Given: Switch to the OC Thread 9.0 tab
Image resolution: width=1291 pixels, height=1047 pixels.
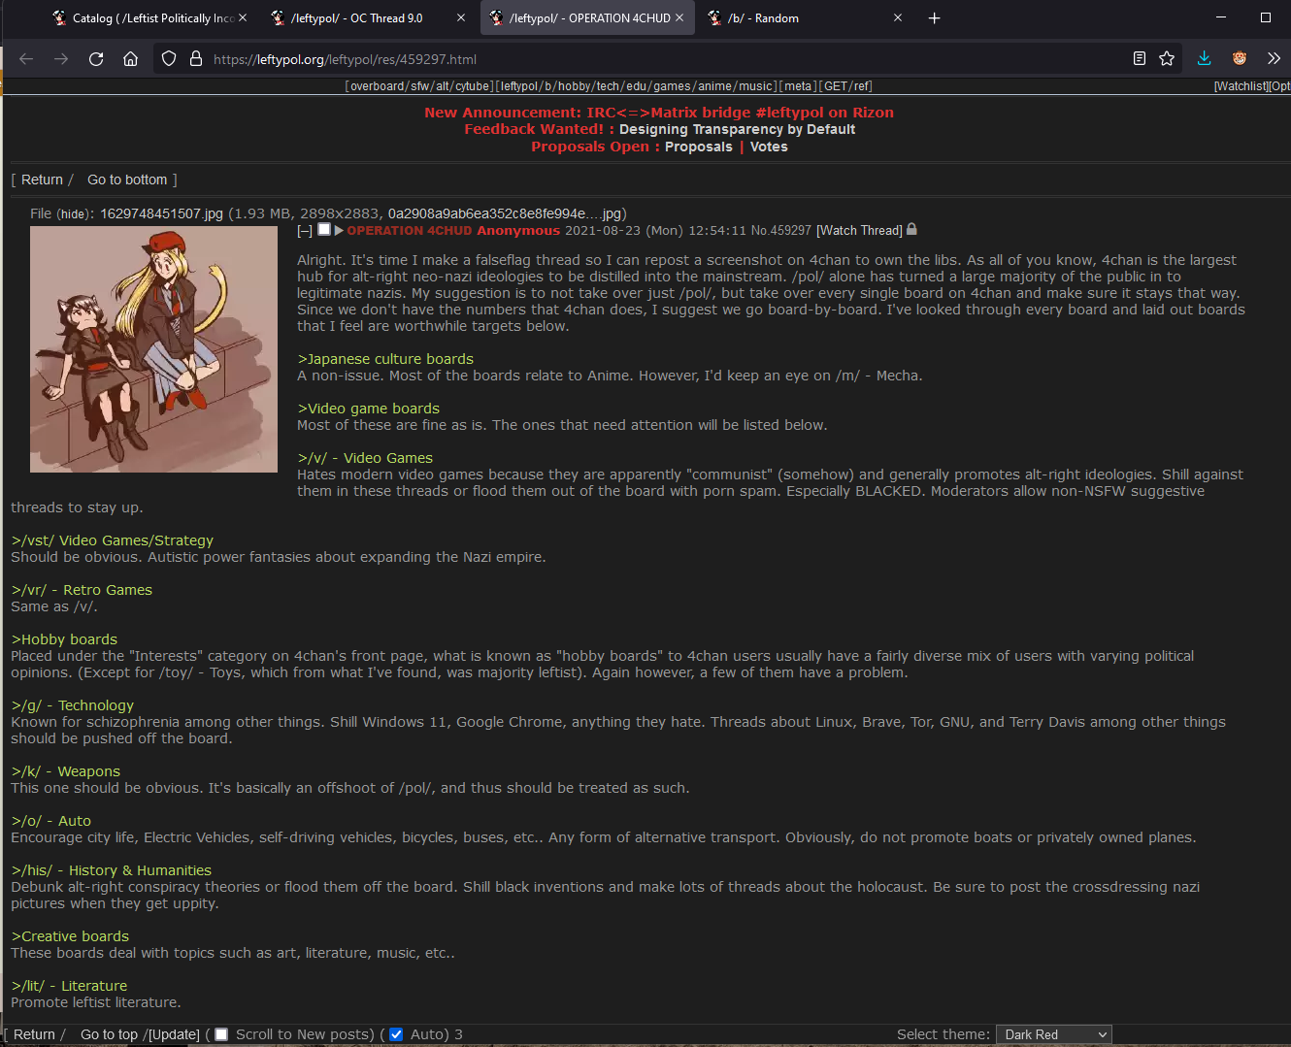Looking at the screenshot, I should (369, 17).
